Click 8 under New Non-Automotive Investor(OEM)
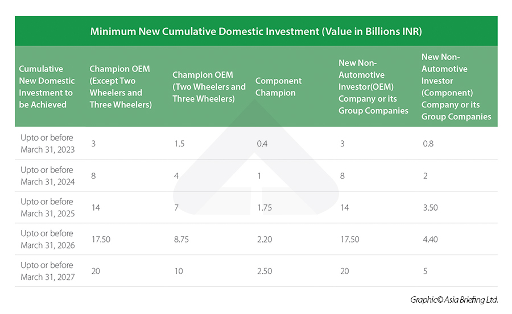The width and height of the screenshot is (512, 314). (342, 176)
